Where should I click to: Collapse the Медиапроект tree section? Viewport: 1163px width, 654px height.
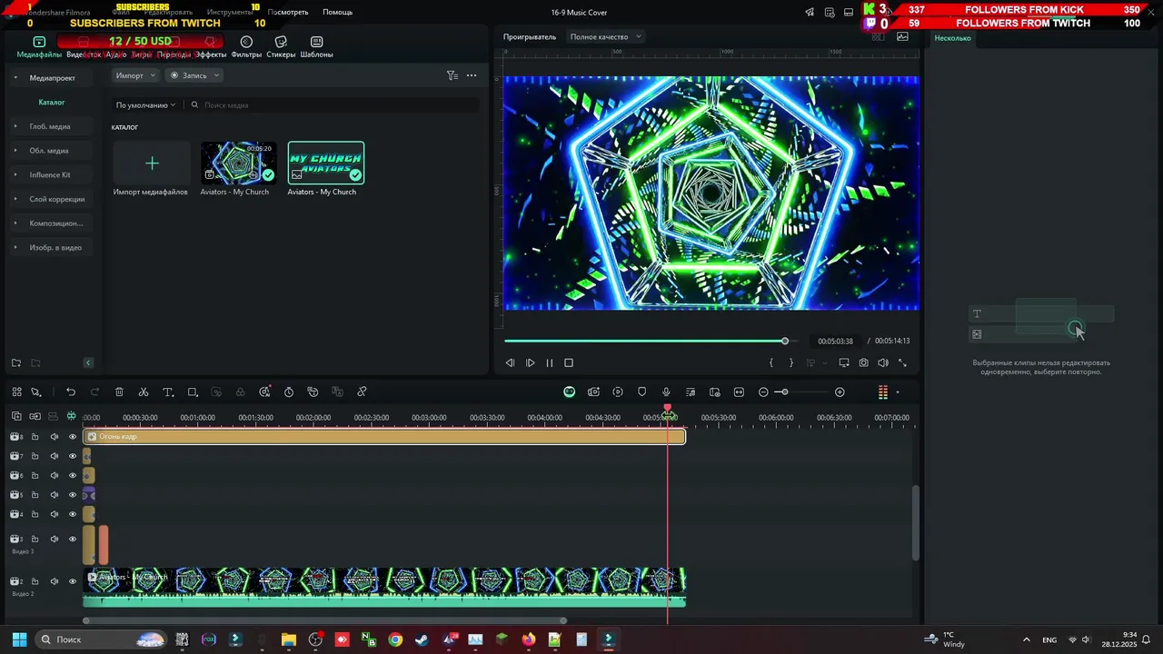[x=15, y=78]
